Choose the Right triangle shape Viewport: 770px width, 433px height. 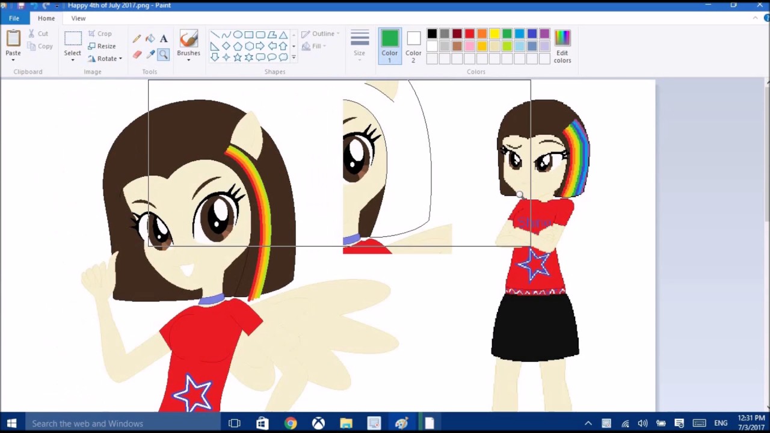click(x=215, y=46)
